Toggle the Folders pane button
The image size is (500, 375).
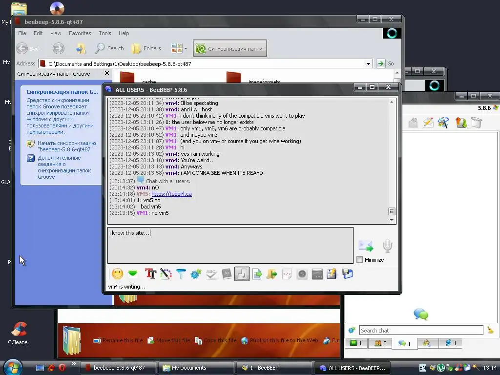click(146, 48)
